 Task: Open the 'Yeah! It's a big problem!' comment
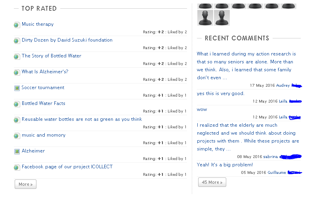[225, 165]
